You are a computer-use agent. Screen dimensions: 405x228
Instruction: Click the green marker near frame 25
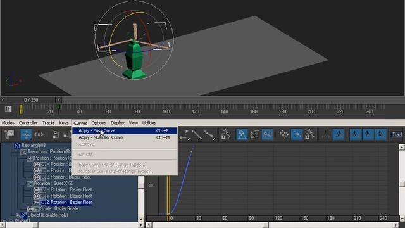click(x=59, y=107)
